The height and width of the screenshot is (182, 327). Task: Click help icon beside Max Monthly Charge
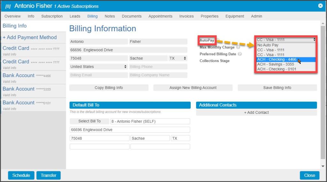point(238,47)
